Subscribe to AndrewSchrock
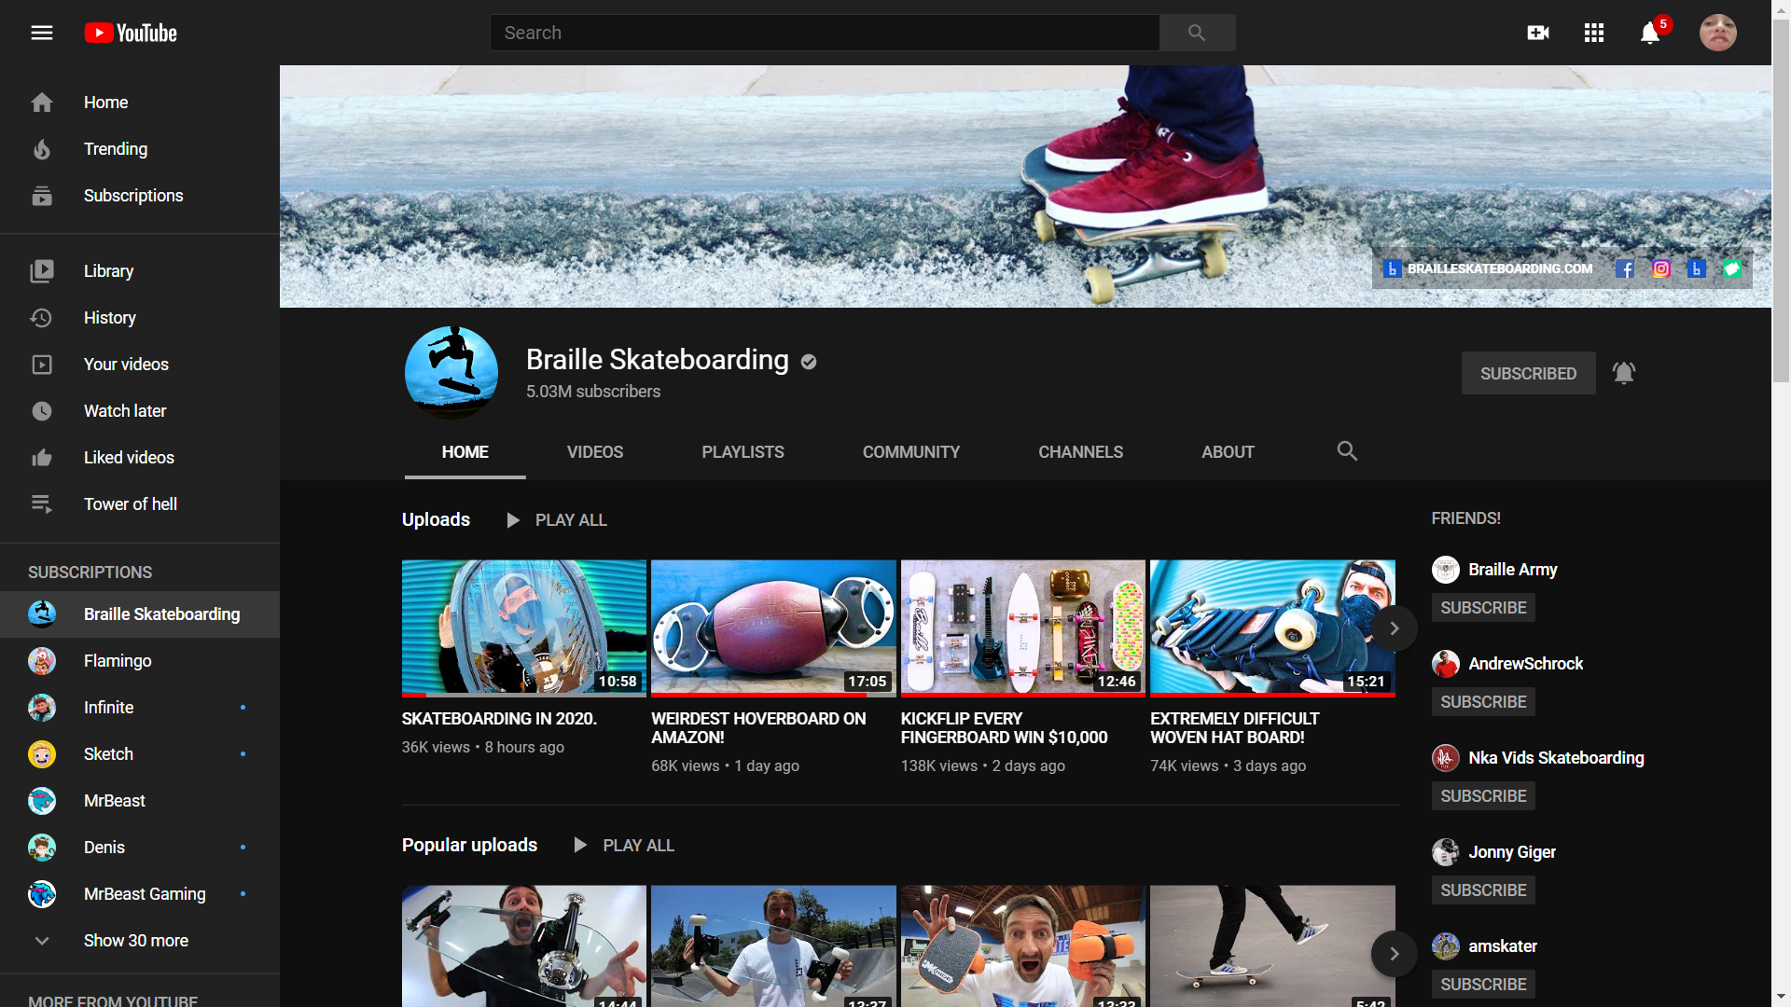This screenshot has width=1791, height=1007. (1483, 702)
